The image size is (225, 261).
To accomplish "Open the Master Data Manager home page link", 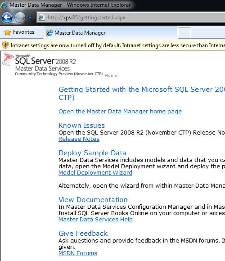I will 120,111.
